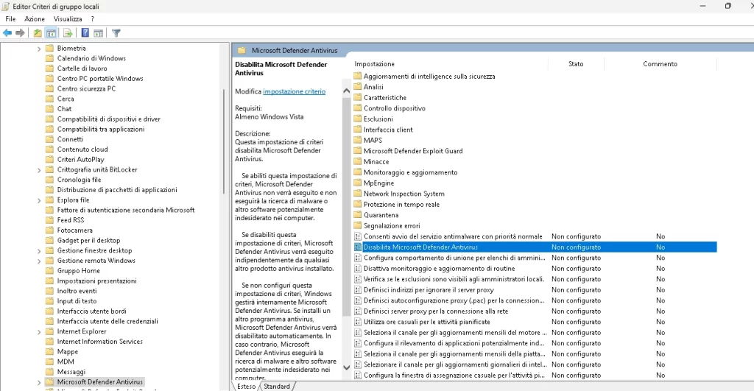Screen dimensions: 754x391
Task: Click the folder icon in the Microsoft Defender Antivirus header
Action: tap(242, 50)
